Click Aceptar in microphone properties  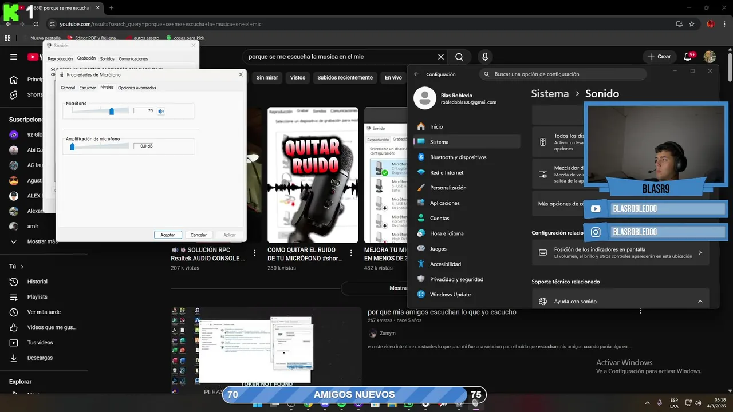tap(168, 235)
